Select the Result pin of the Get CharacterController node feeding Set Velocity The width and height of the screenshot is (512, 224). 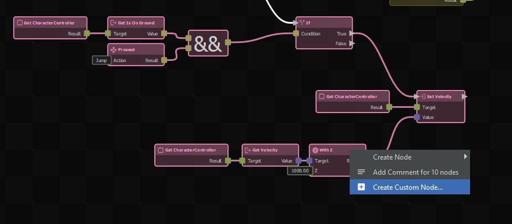point(389,107)
